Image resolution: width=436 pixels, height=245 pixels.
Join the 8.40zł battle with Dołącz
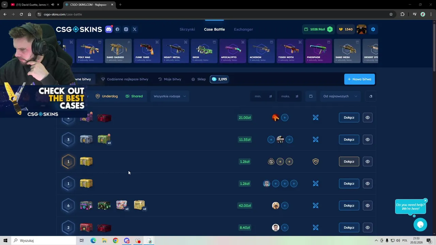click(x=349, y=228)
